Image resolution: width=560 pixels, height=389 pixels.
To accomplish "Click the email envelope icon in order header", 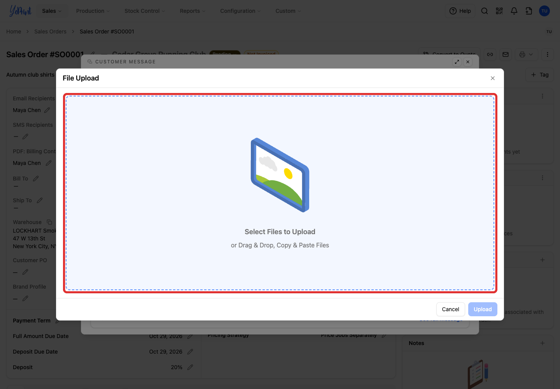I will (506, 54).
